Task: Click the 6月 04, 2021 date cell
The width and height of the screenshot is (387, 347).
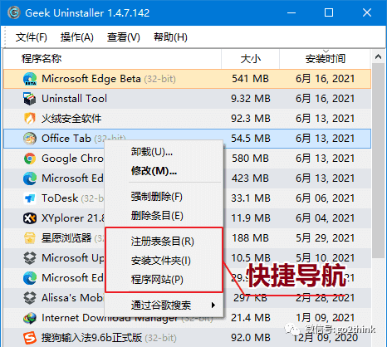Action: [x=326, y=218]
